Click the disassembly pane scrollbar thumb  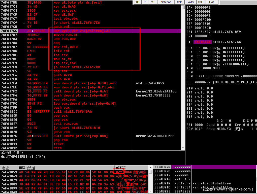pyautogui.click(x=183, y=7)
